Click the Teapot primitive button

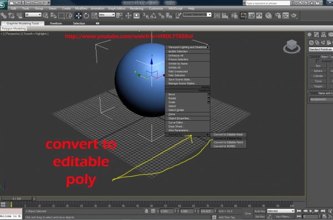(x=318, y=86)
